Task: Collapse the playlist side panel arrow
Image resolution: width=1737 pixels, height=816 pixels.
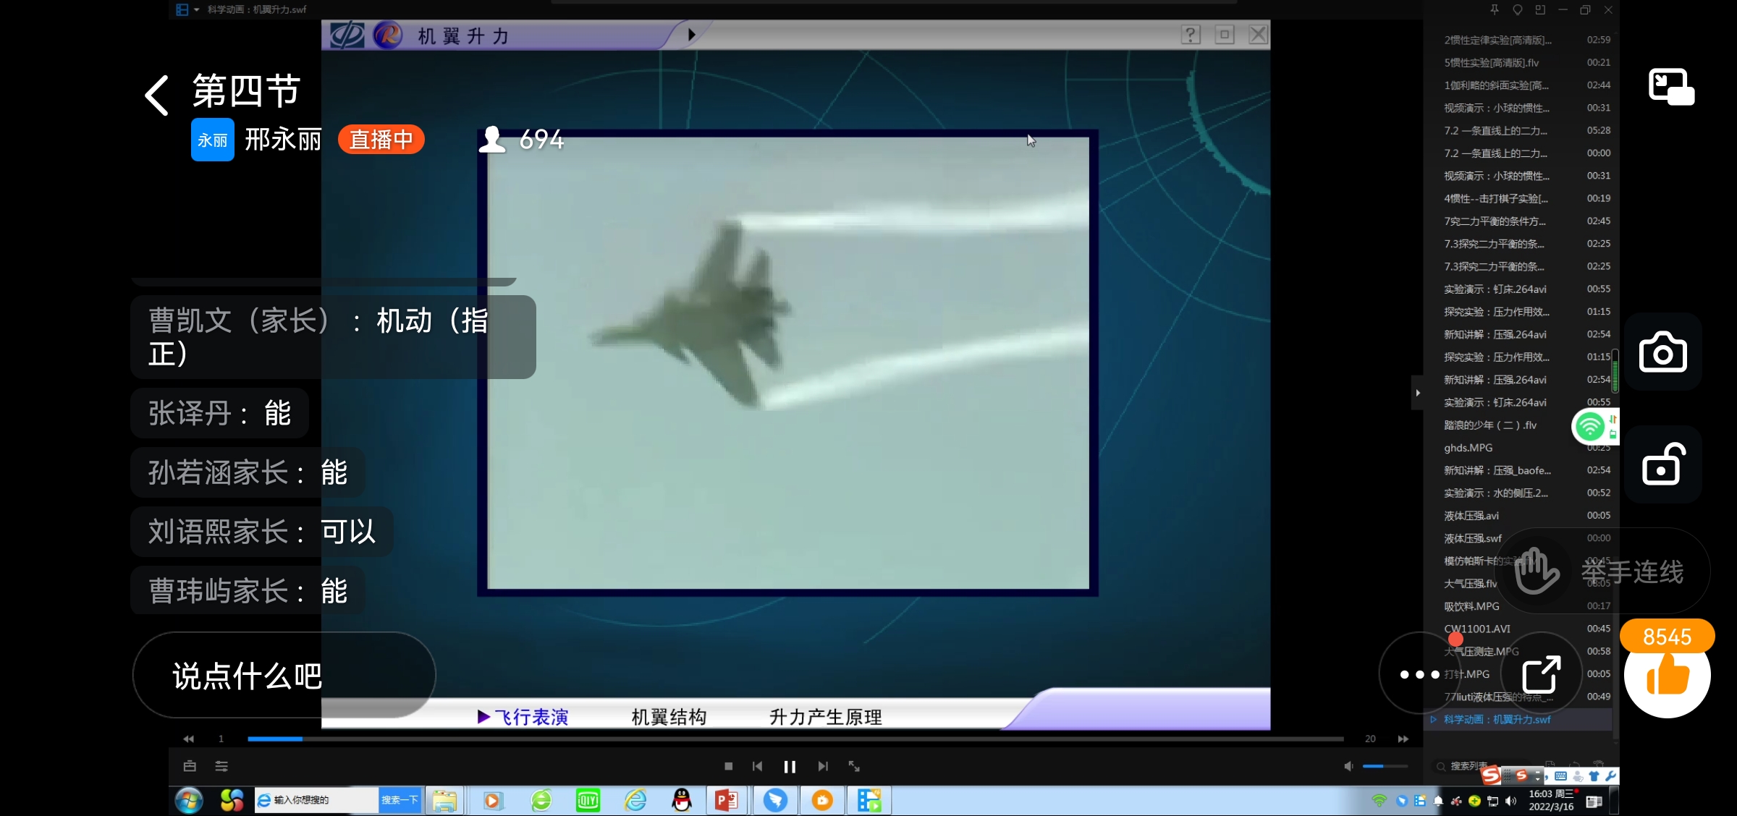Action: coord(1417,393)
